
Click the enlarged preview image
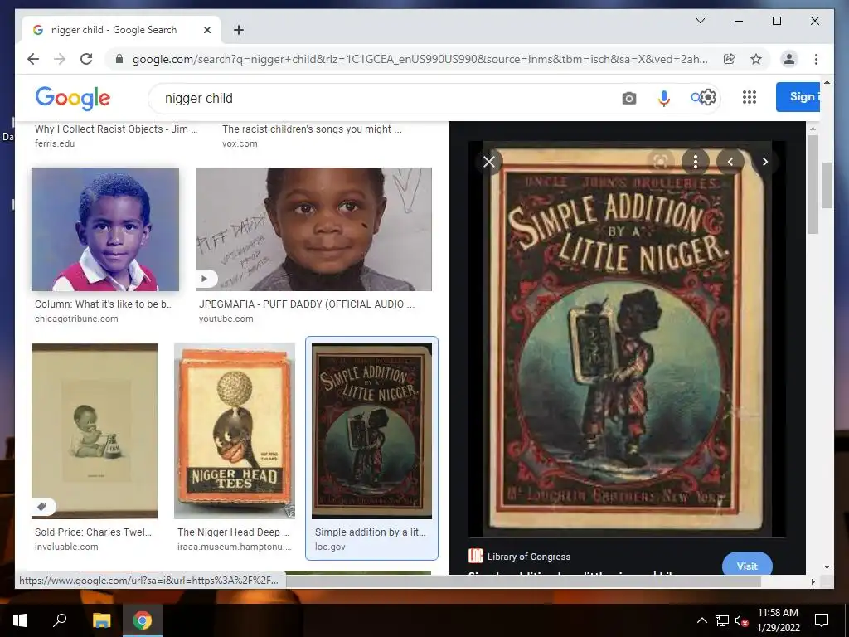pos(627,339)
